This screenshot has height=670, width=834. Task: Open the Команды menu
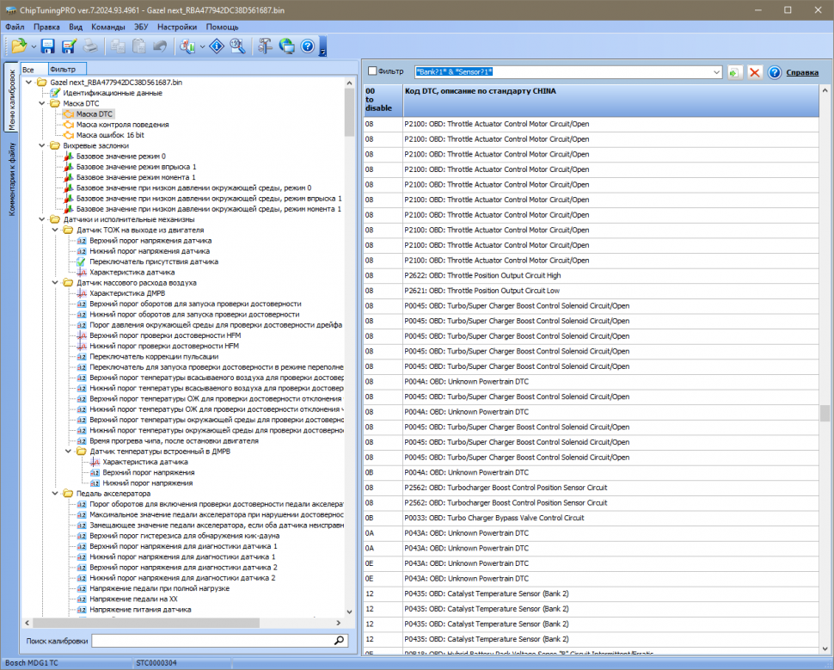(x=107, y=27)
